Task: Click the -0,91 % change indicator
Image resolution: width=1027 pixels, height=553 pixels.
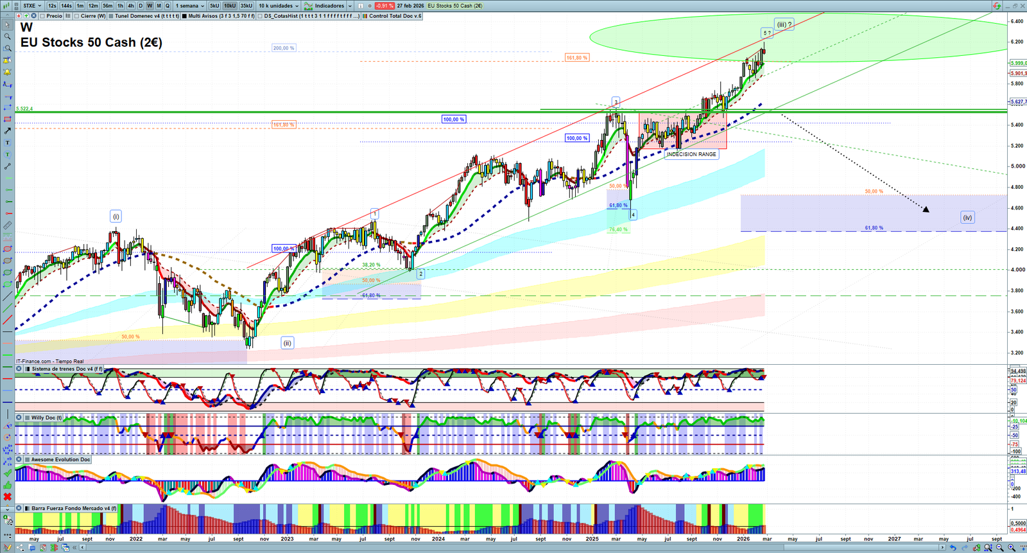Action: (x=384, y=6)
